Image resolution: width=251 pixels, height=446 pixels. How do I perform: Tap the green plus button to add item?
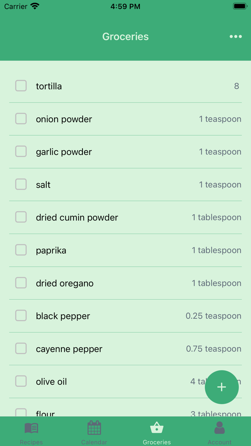(x=222, y=387)
